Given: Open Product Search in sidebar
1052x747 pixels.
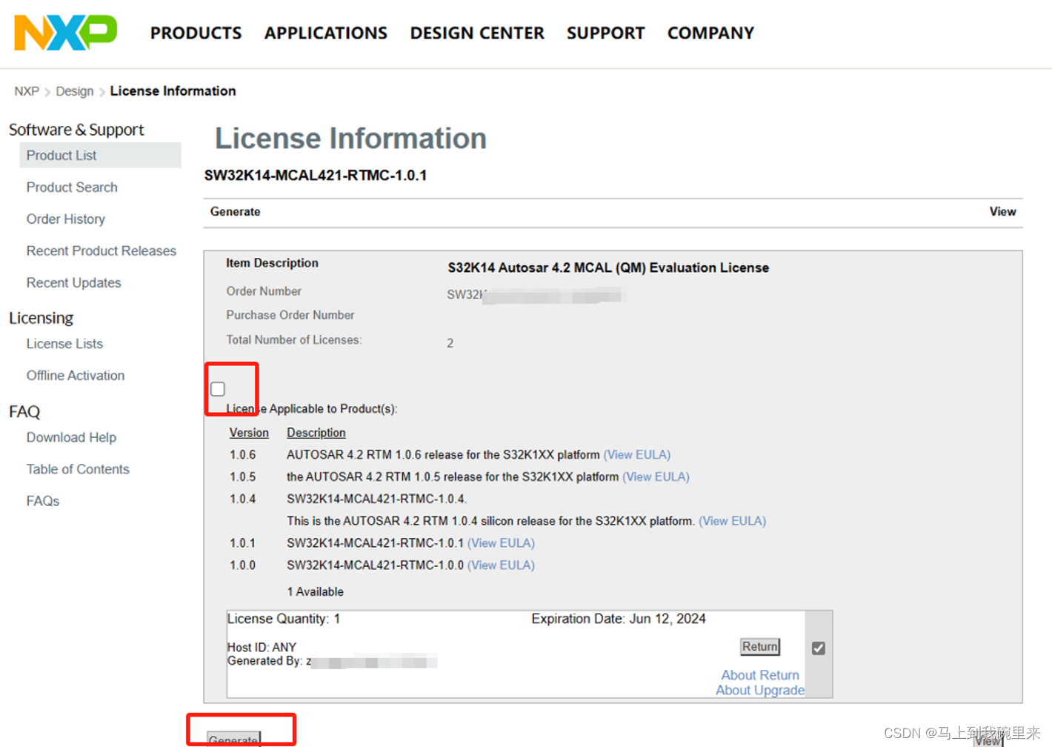Looking at the screenshot, I should 72,187.
